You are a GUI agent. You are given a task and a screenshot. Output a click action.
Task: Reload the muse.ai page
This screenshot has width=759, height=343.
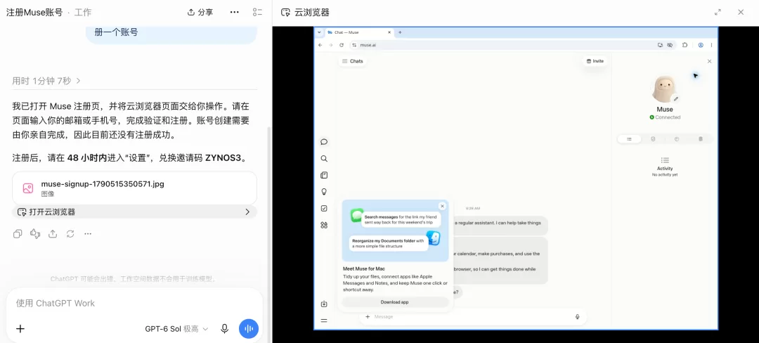point(342,45)
